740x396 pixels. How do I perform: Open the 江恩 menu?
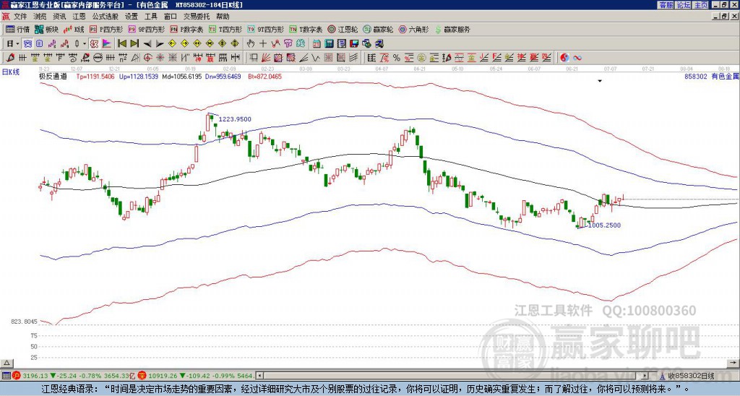pyautogui.click(x=79, y=17)
